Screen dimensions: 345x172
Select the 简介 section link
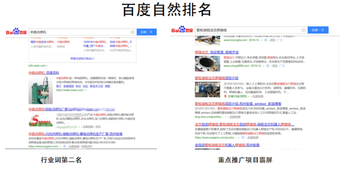point(59,86)
